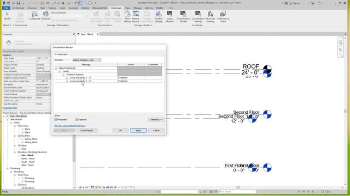Open the Coordination Review tool

click(x=183, y=17)
